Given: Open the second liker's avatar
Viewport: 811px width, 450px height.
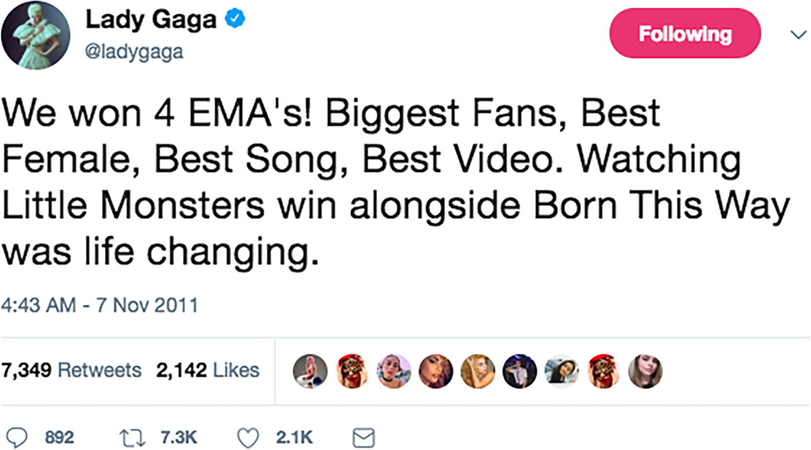Looking at the screenshot, I should click(x=352, y=371).
